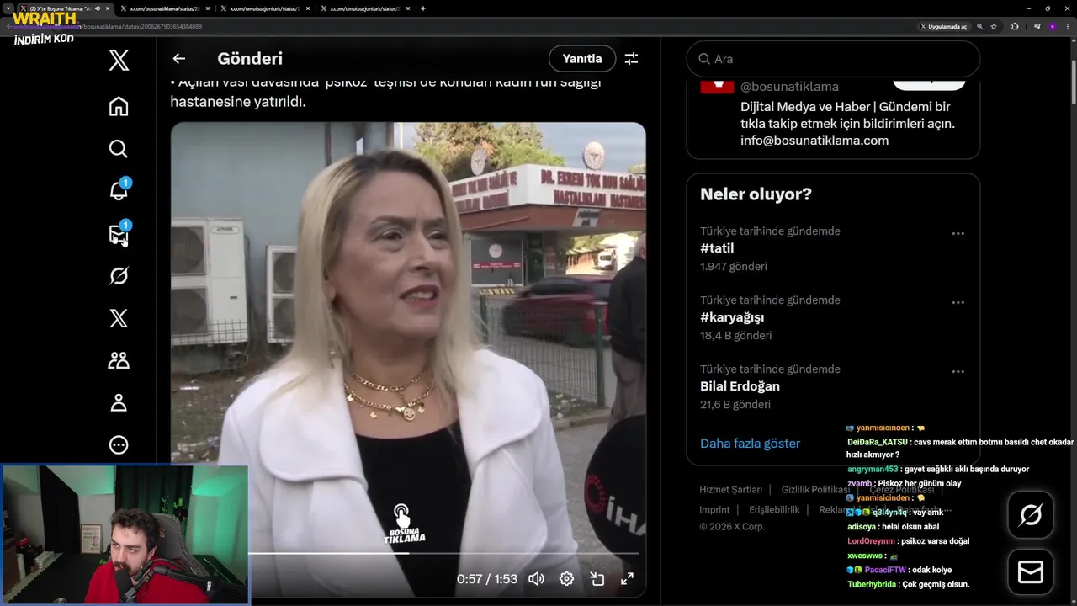This screenshot has height=606, width=1077.
Task: Open the purple browser profile avatar
Action: [x=1052, y=26]
